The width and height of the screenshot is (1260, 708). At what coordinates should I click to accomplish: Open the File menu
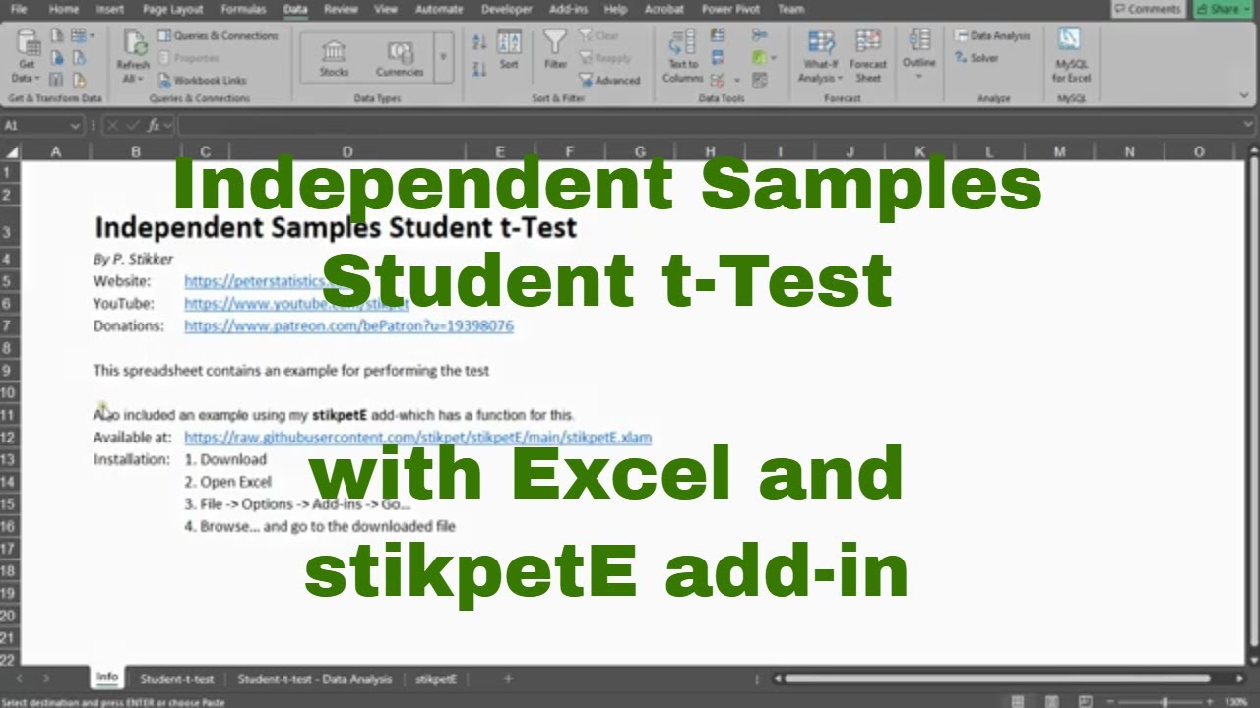20,9
